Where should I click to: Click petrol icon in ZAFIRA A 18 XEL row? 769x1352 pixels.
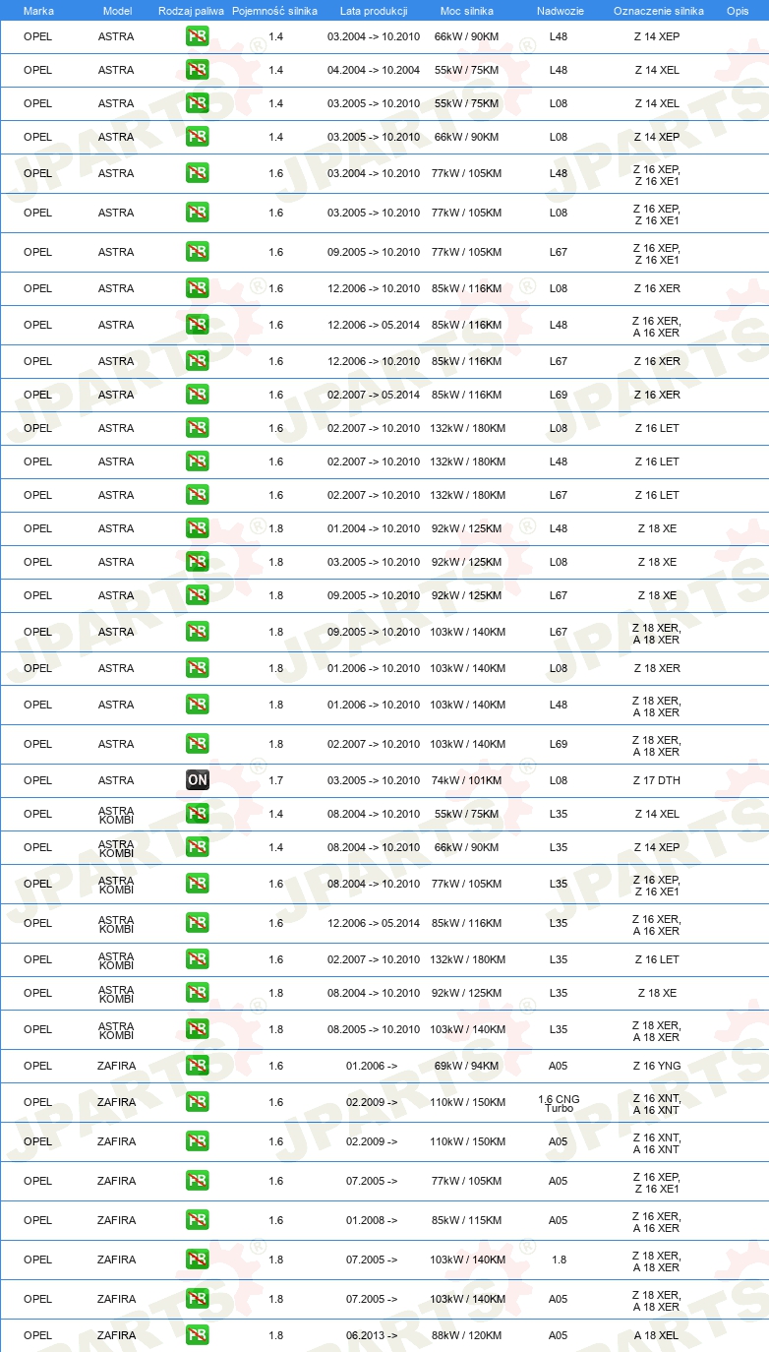point(198,1335)
